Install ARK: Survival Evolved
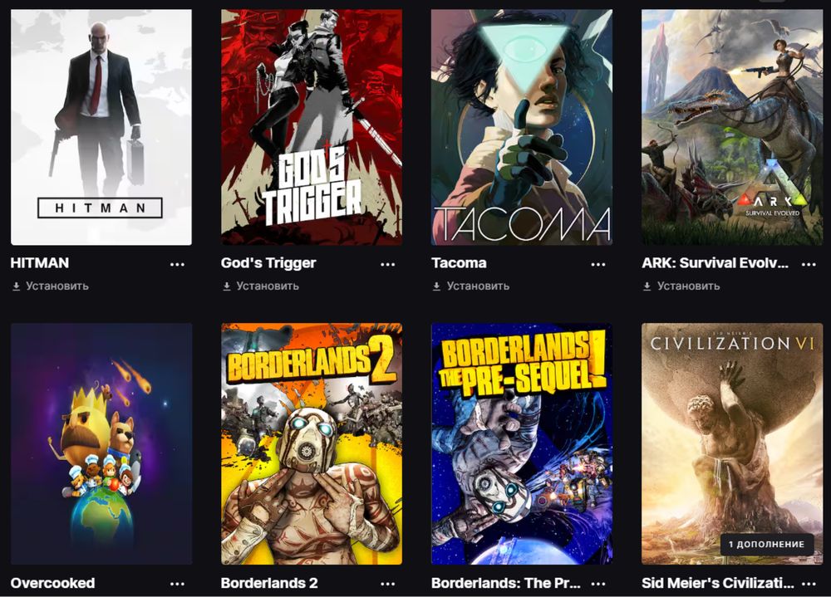 (x=681, y=286)
